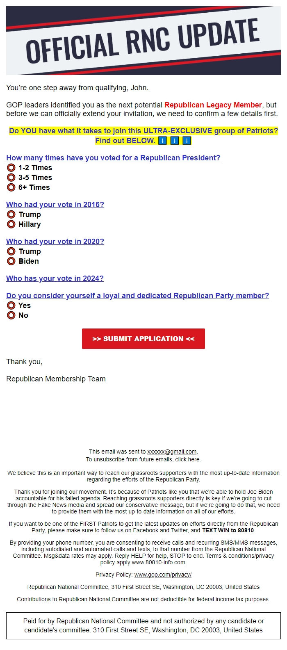Open the 'Who has your vote in 2024?' link
This screenshot has width=287, height=650.
tap(54, 278)
